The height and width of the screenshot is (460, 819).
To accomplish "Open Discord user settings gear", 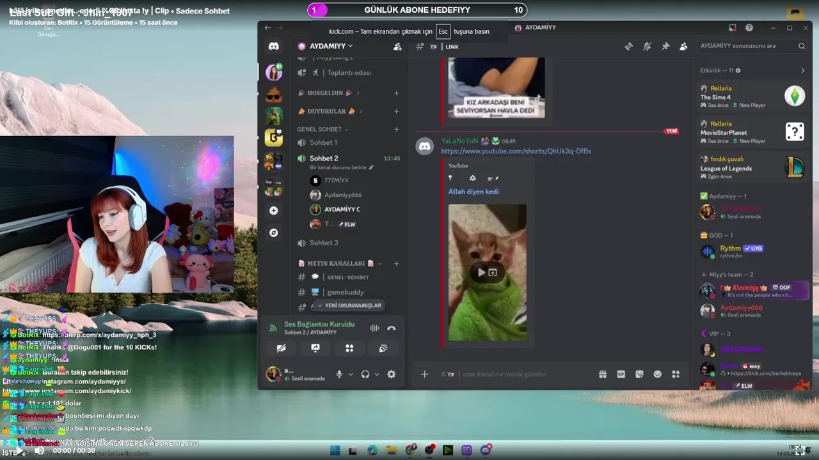I will pos(392,374).
